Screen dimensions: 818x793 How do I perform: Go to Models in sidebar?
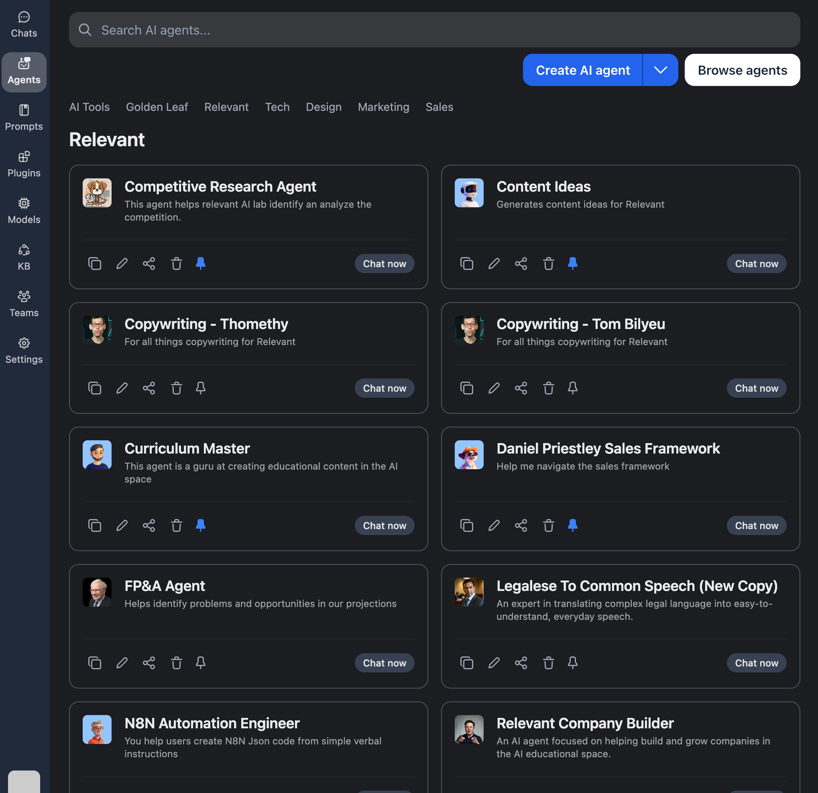tap(24, 211)
